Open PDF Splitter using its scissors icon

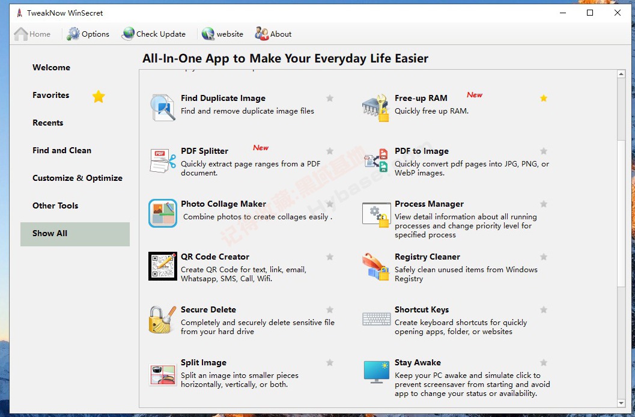point(163,160)
